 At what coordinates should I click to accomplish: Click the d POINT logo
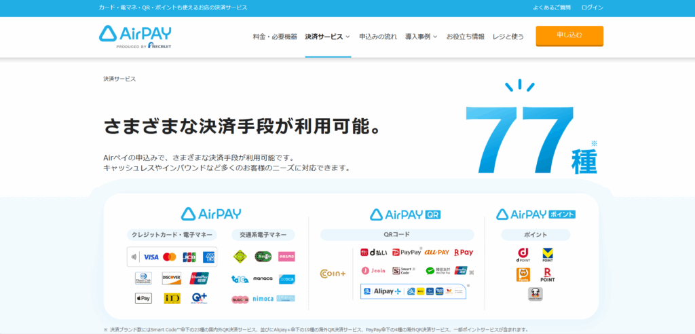click(523, 254)
